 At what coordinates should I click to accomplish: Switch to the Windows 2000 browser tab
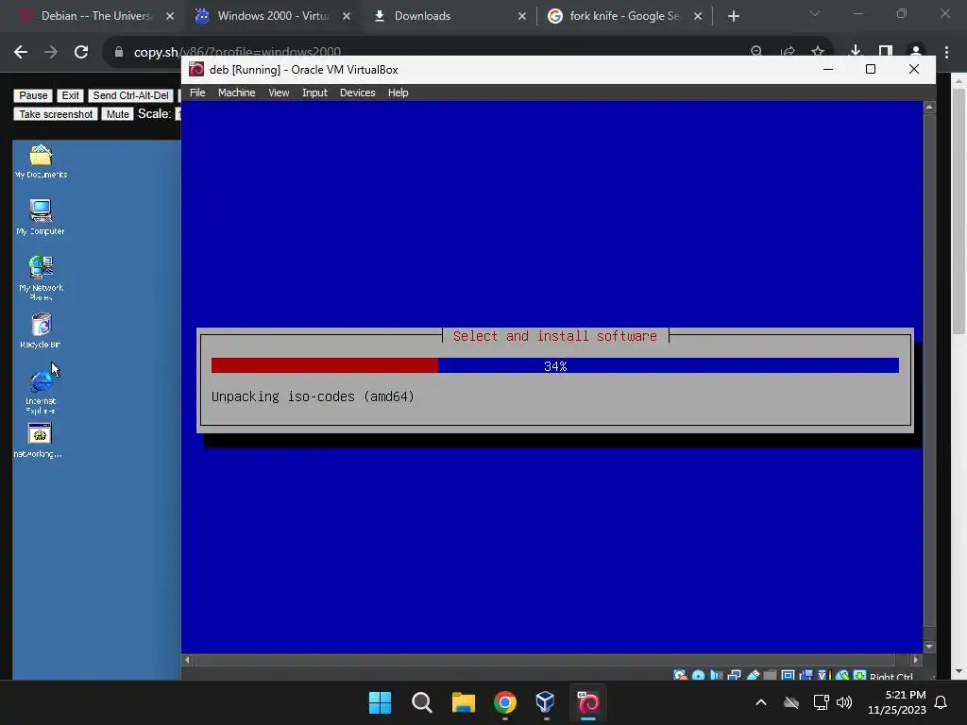[x=272, y=16]
